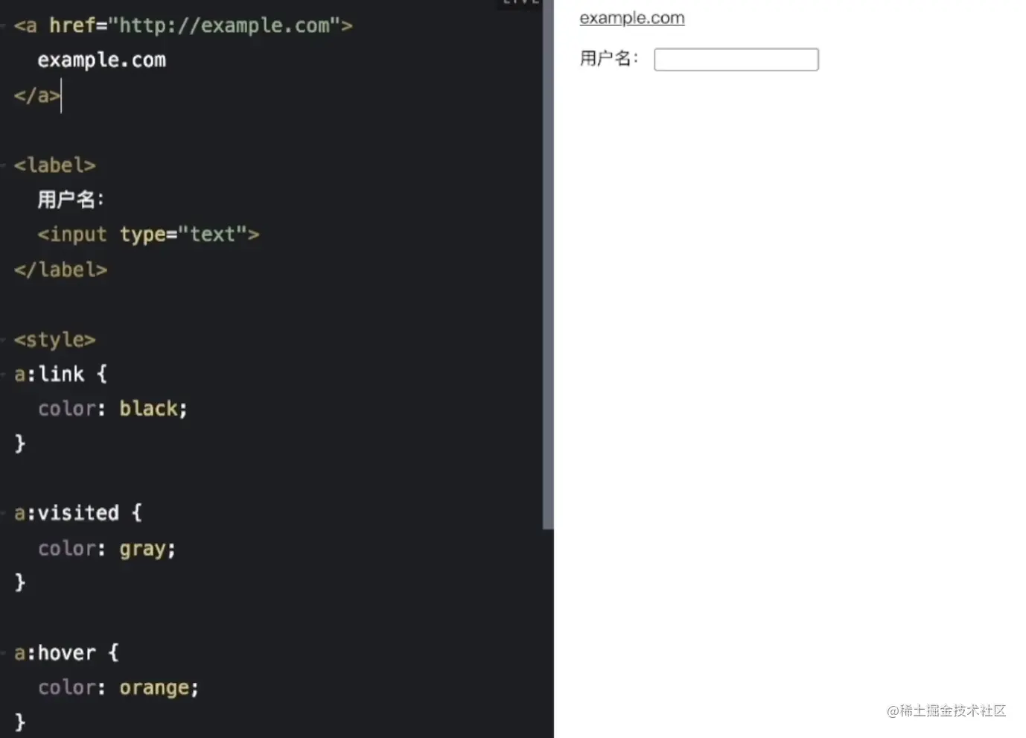Collapse the <a> tag fold marker
This screenshot has width=1026, height=738.
pos(4,26)
